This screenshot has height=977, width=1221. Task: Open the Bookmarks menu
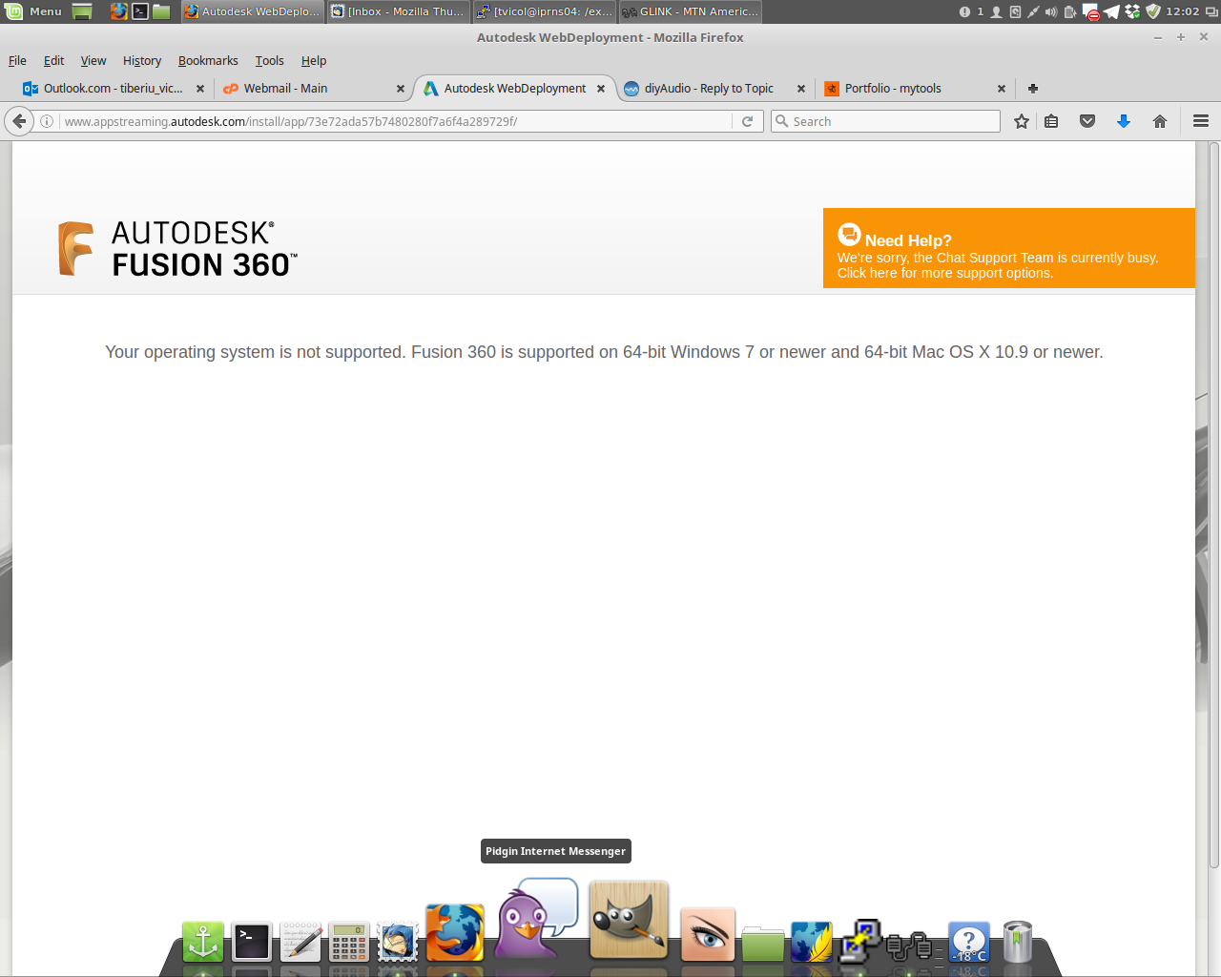208,60
